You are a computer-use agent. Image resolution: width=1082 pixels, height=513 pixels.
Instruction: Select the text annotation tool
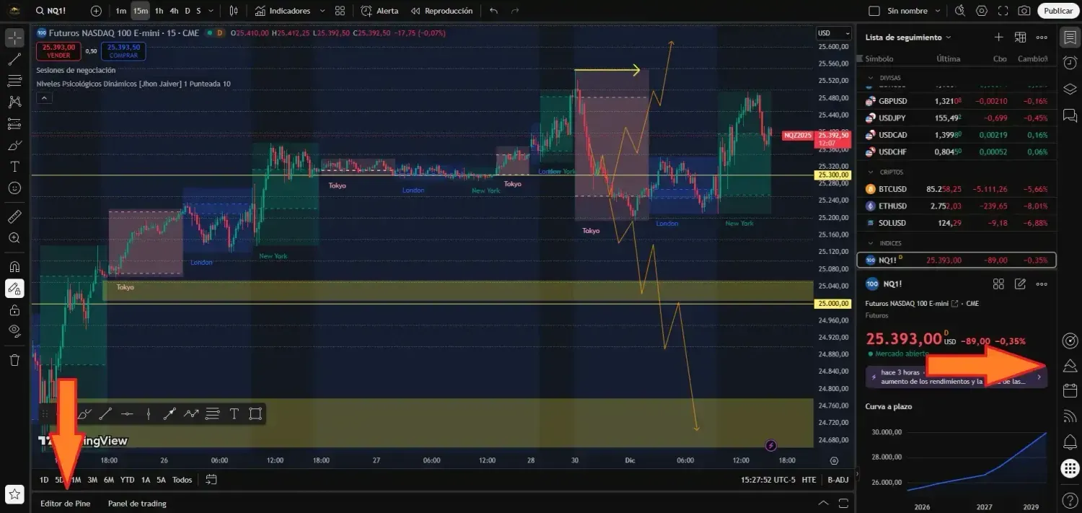pos(14,167)
